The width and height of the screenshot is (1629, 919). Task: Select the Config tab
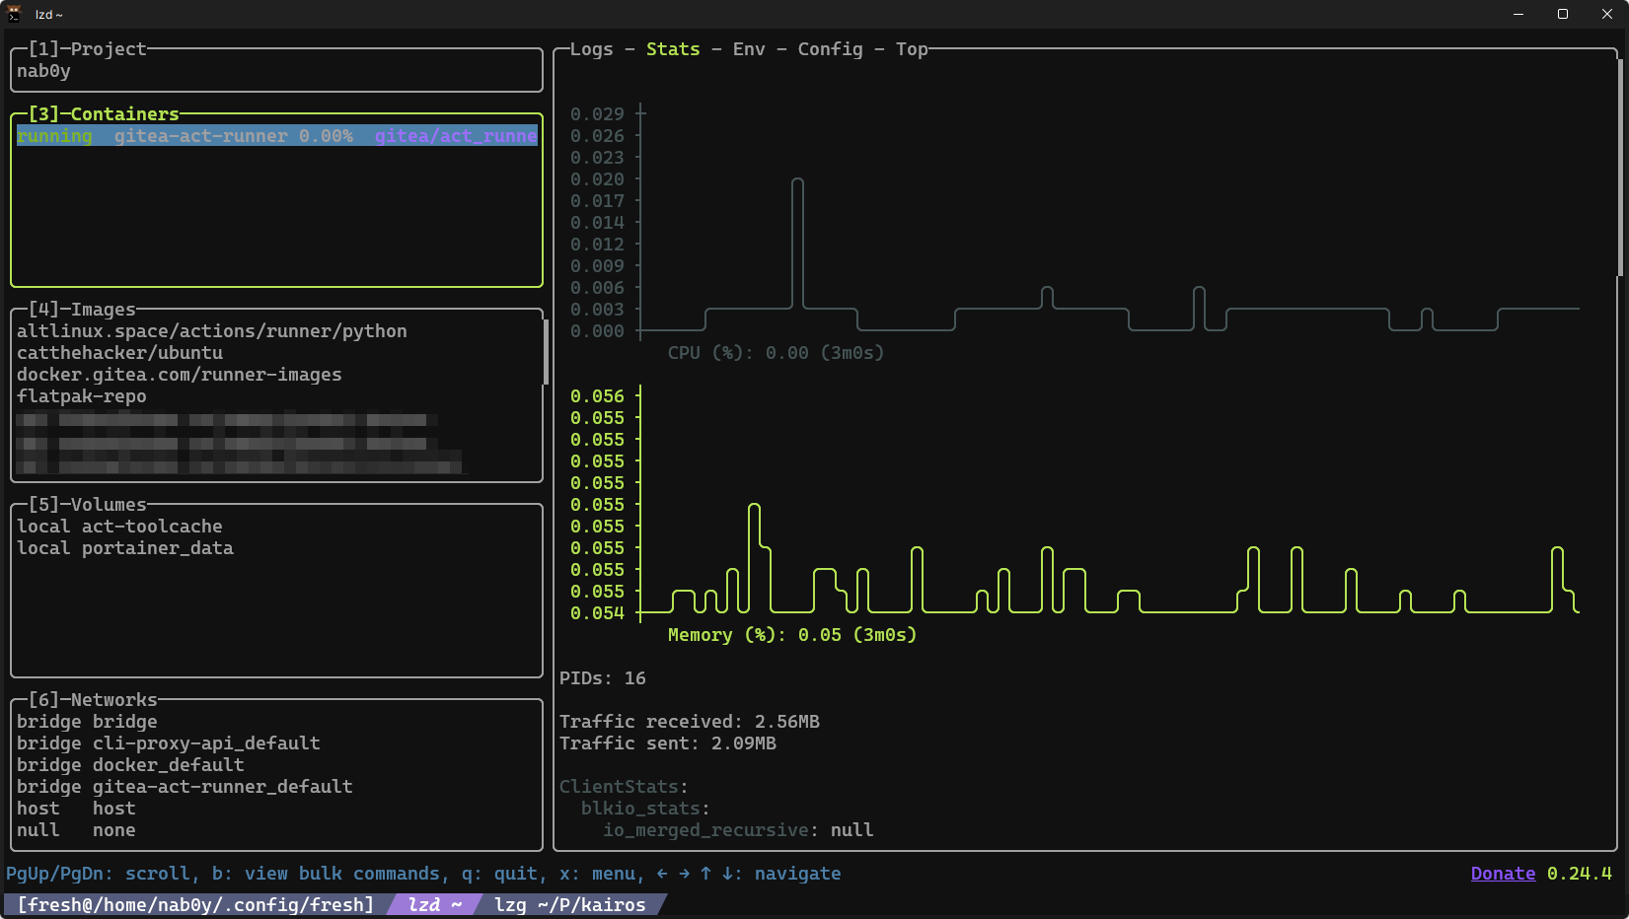coord(830,49)
